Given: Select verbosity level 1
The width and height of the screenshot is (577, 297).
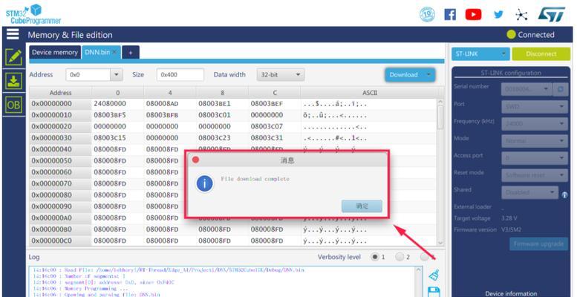Looking at the screenshot, I should pyautogui.click(x=374, y=257).
